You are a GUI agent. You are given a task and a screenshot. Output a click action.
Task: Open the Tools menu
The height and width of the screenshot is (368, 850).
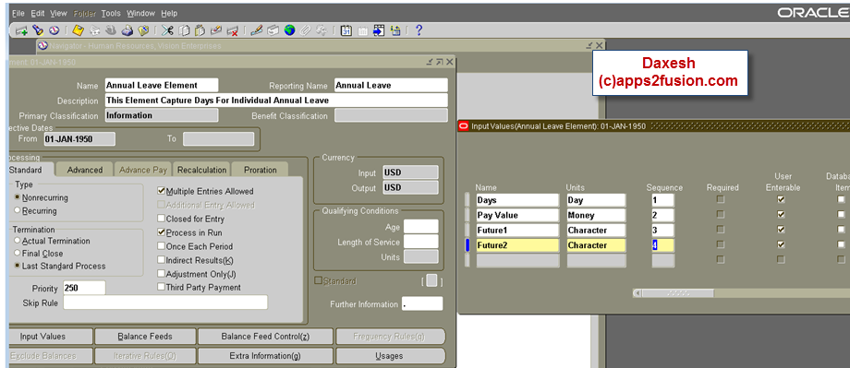click(111, 13)
